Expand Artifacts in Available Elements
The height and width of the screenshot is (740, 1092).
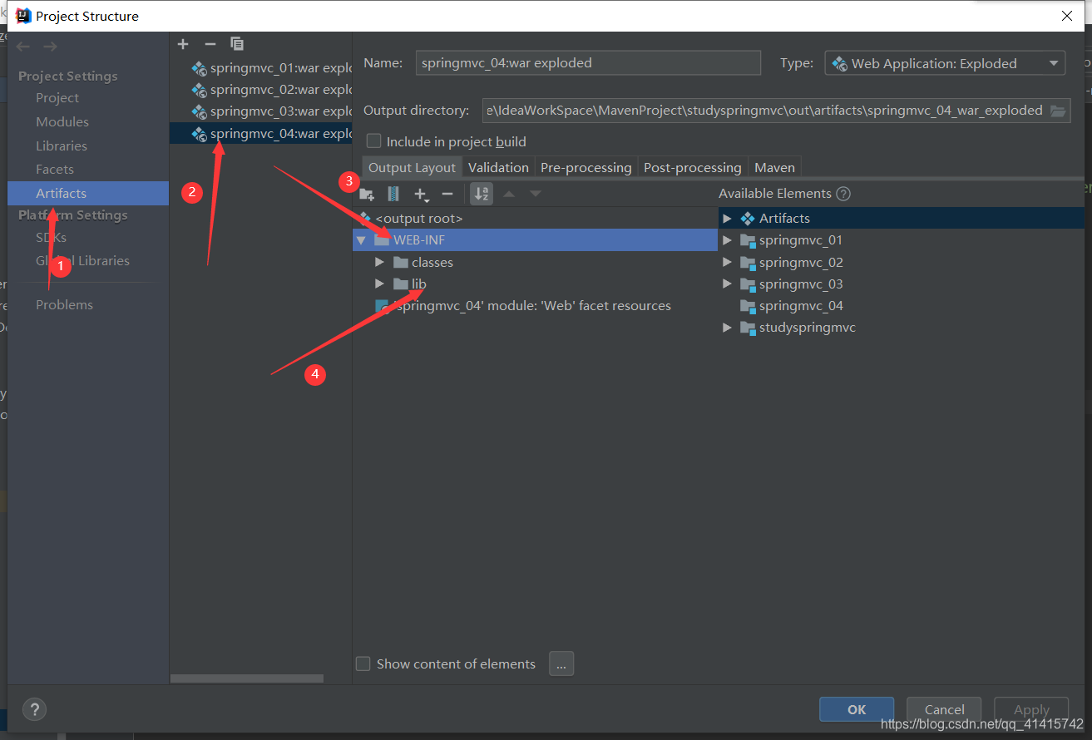727,218
